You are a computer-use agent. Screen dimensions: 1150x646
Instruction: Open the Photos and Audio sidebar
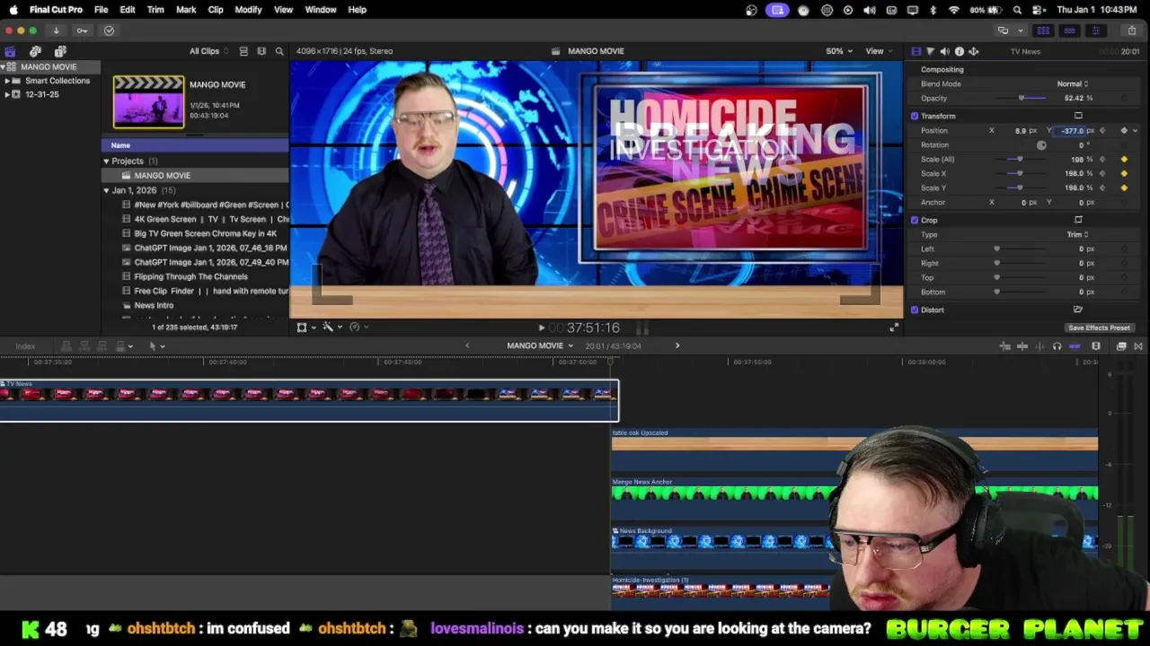tap(35, 51)
